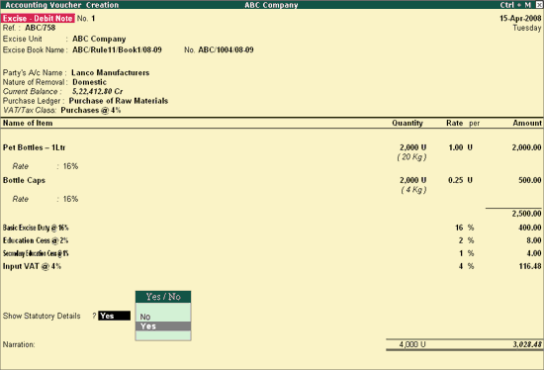Click the Pet Bottles amount 2,000.00

(x=526, y=147)
